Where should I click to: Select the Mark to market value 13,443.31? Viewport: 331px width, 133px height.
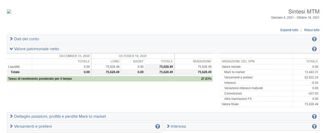(x=309, y=72)
